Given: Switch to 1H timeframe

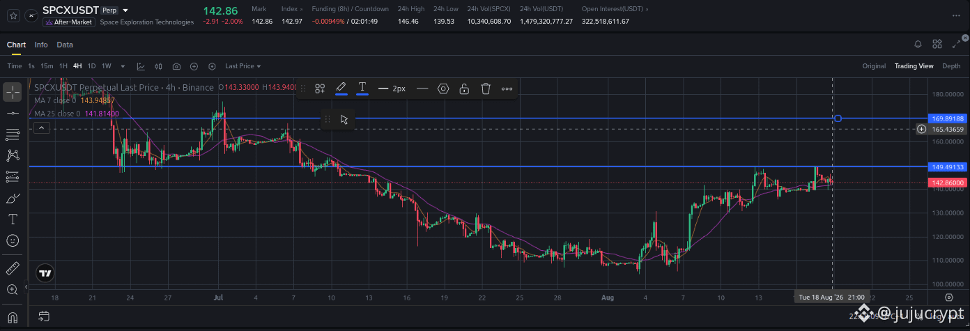Looking at the screenshot, I should (63, 66).
